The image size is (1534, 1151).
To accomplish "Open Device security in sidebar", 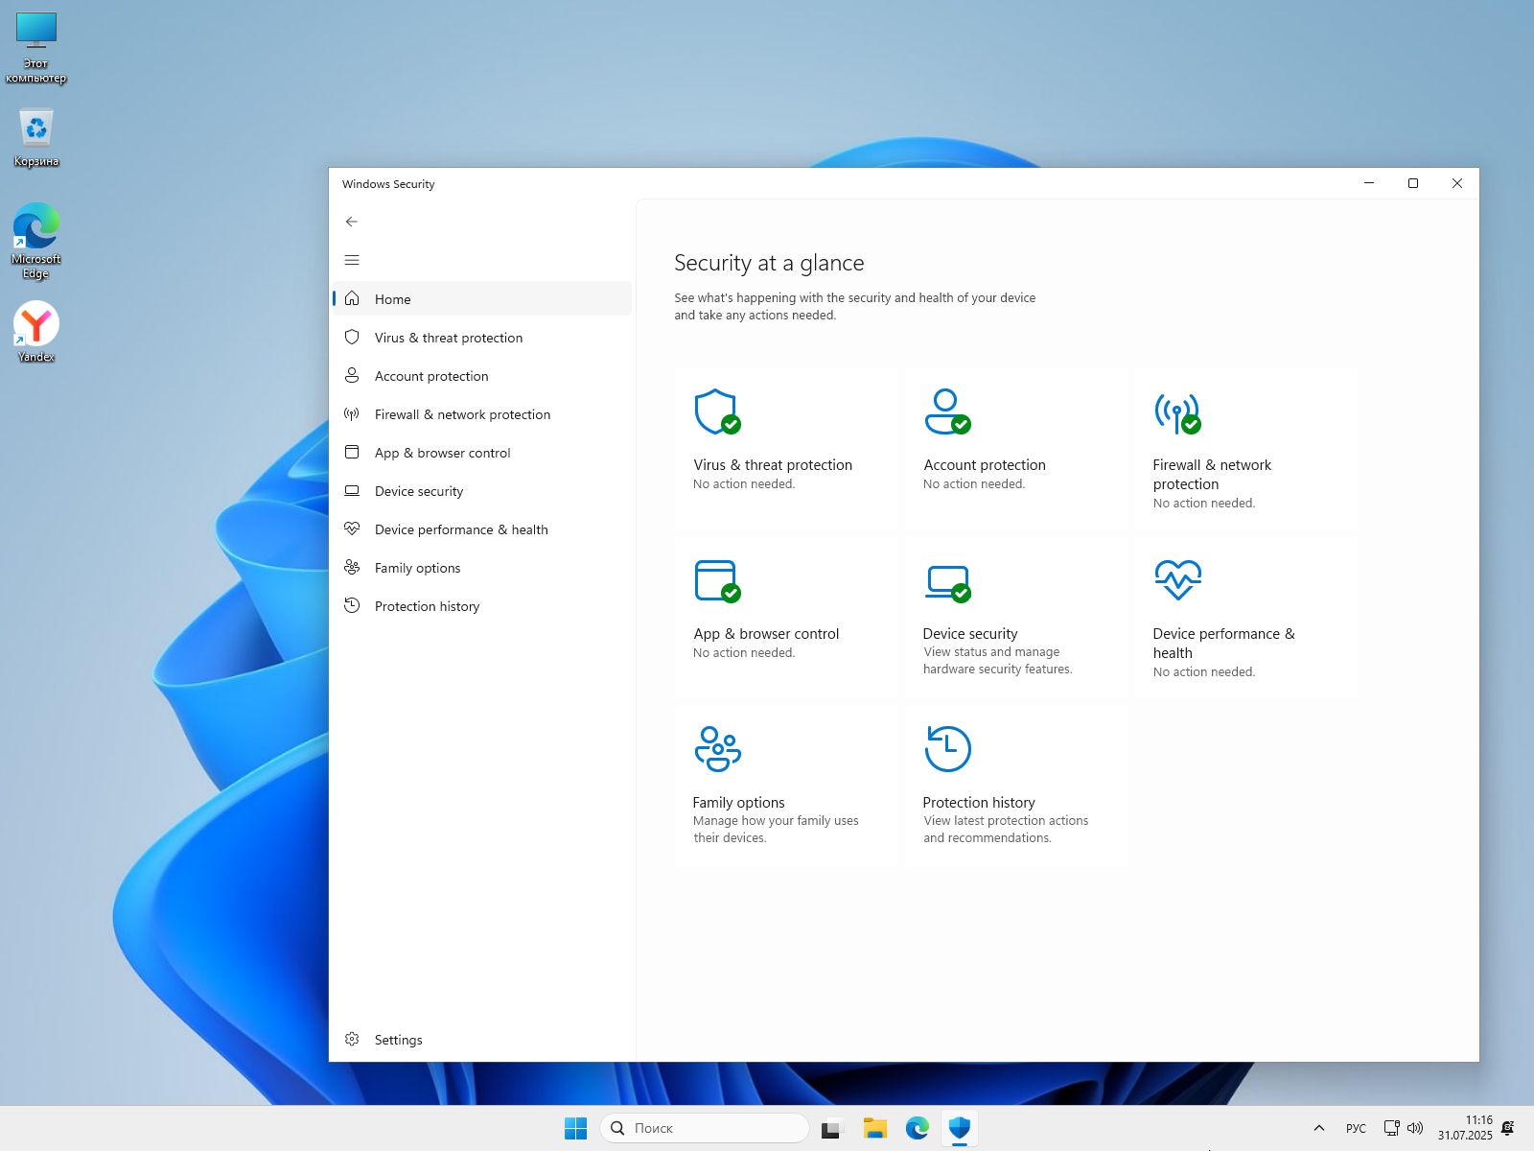I will [x=482, y=491].
